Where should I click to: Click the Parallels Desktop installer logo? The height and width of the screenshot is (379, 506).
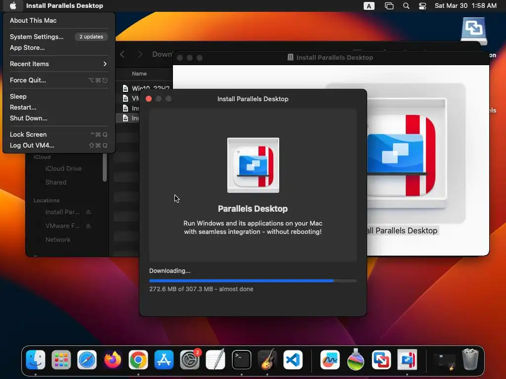[x=253, y=165]
